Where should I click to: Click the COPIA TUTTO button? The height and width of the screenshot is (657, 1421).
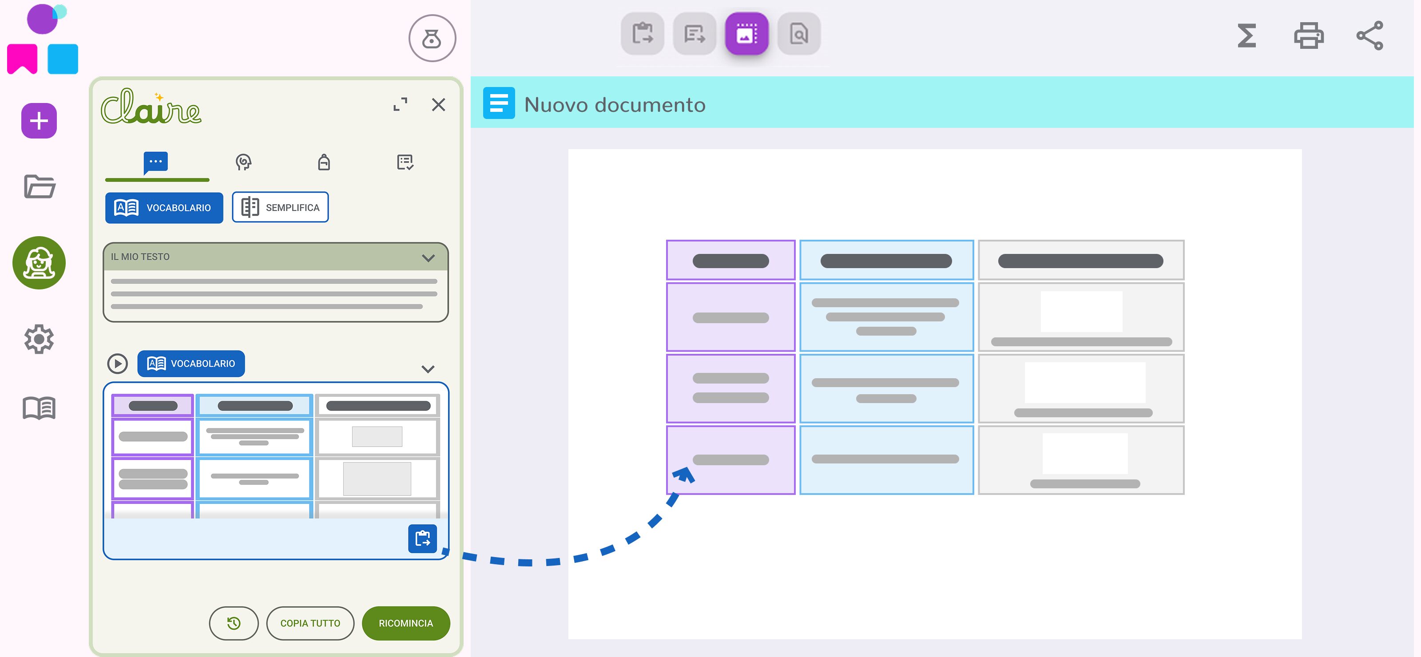point(310,623)
